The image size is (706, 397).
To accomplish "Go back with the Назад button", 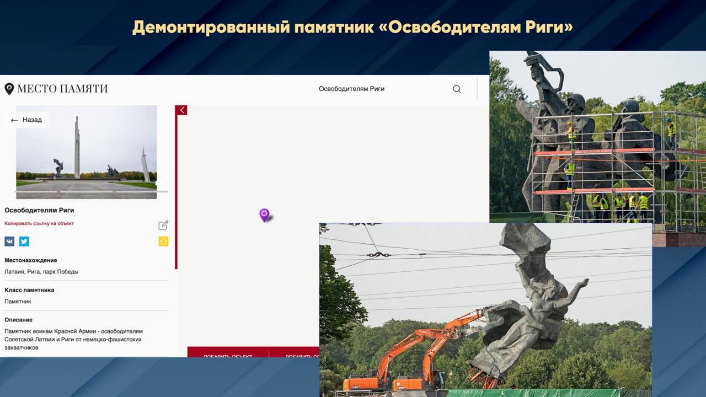I will pos(27,120).
